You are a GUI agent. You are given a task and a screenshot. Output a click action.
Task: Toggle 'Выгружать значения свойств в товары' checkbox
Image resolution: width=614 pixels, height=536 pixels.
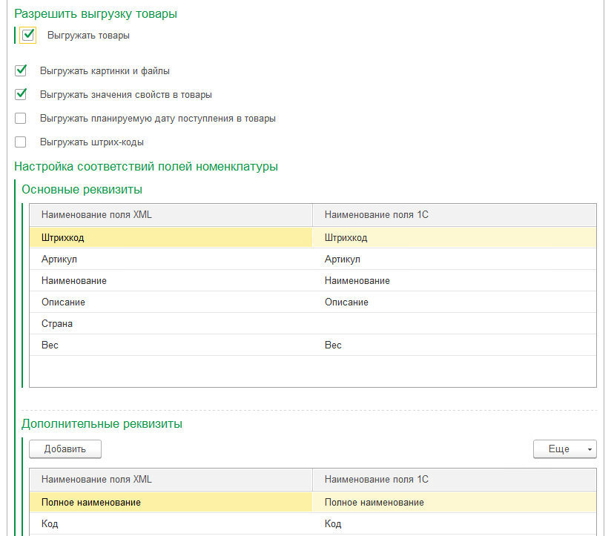[21, 94]
